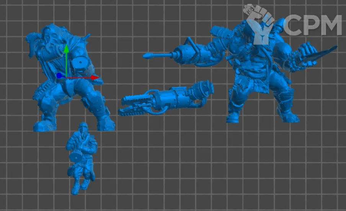Select the blue Z-axis gizmo handle

coord(59,76)
